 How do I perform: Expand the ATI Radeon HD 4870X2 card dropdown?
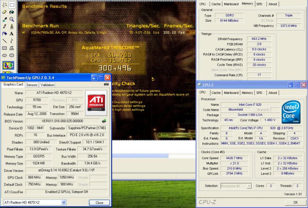[64, 202]
